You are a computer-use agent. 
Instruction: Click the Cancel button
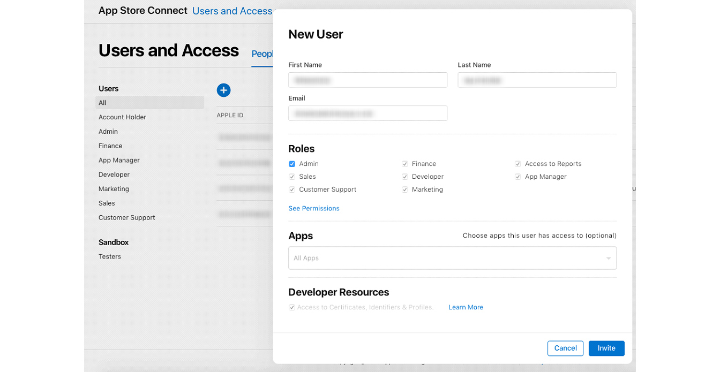point(565,348)
